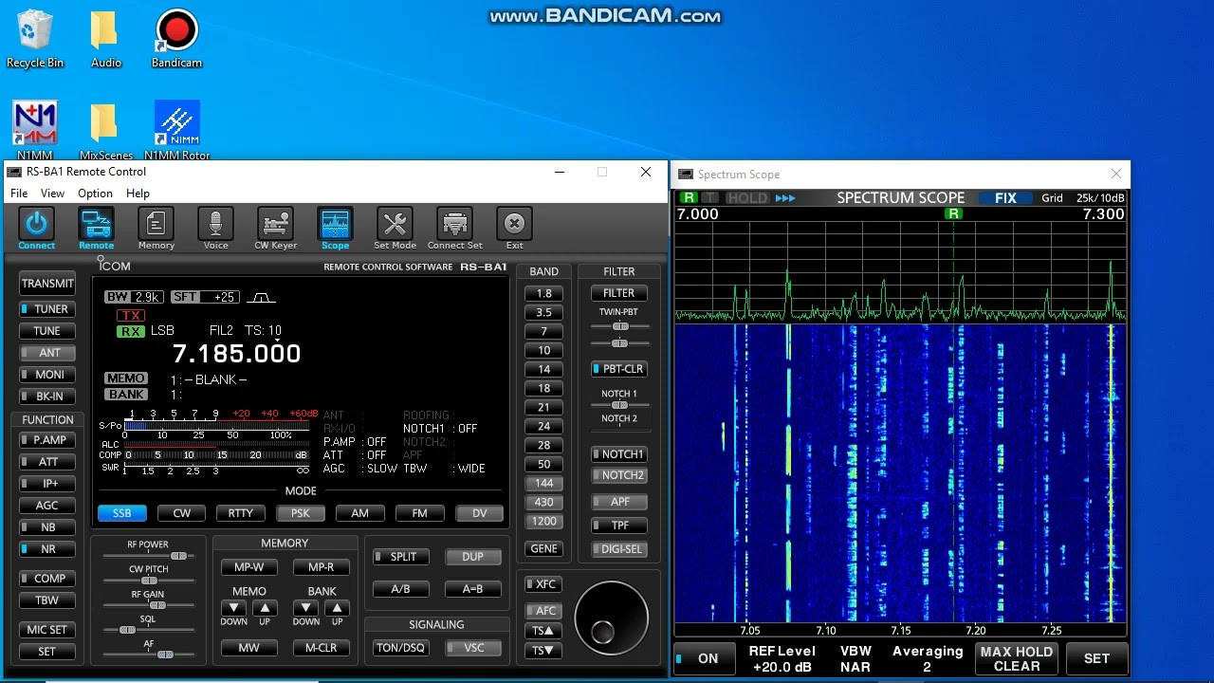The width and height of the screenshot is (1214, 683).
Task: Toggle the NOTCH1 button
Action: tap(619, 454)
